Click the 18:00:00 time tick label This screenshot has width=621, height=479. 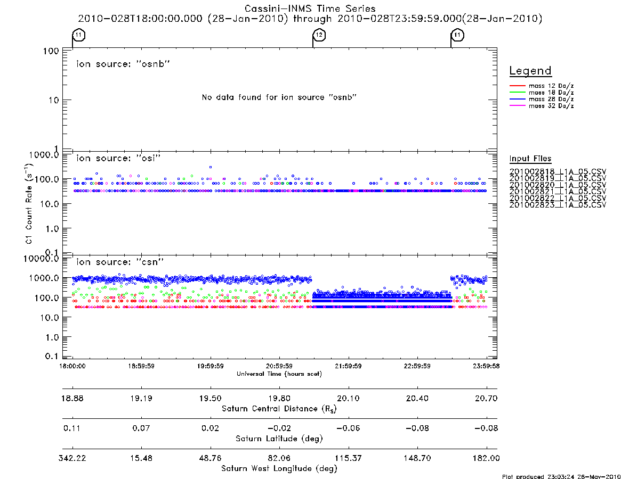click(x=72, y=366)
